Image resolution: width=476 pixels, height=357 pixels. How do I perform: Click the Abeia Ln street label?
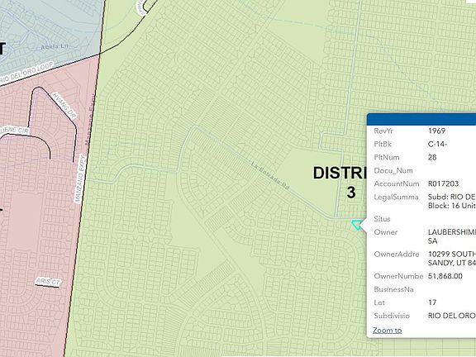[54, 46]
